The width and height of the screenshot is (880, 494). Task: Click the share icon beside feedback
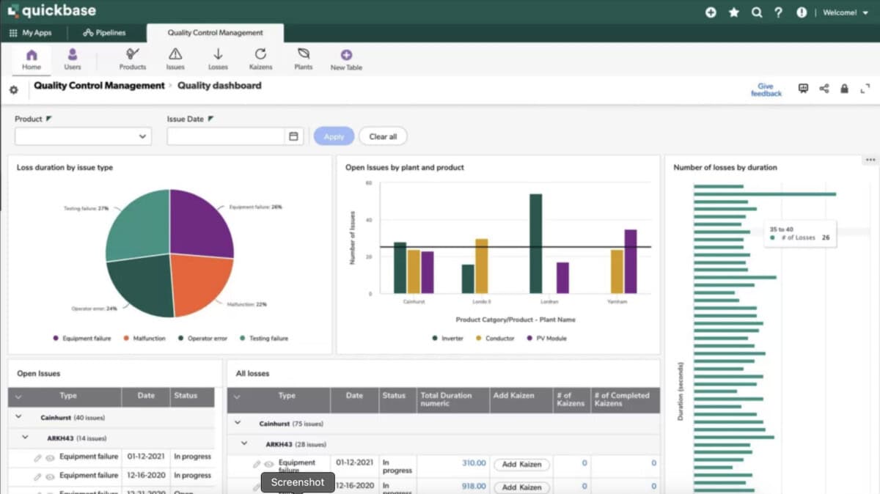pyautogui.click(x=824, y=89)
